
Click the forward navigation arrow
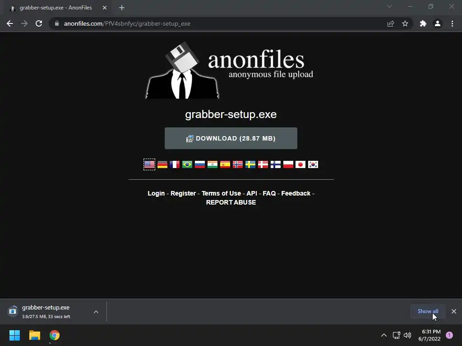tap(24, 23)
